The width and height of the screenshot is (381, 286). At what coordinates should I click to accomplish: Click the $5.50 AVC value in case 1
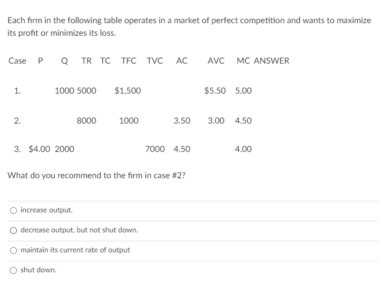215,90
